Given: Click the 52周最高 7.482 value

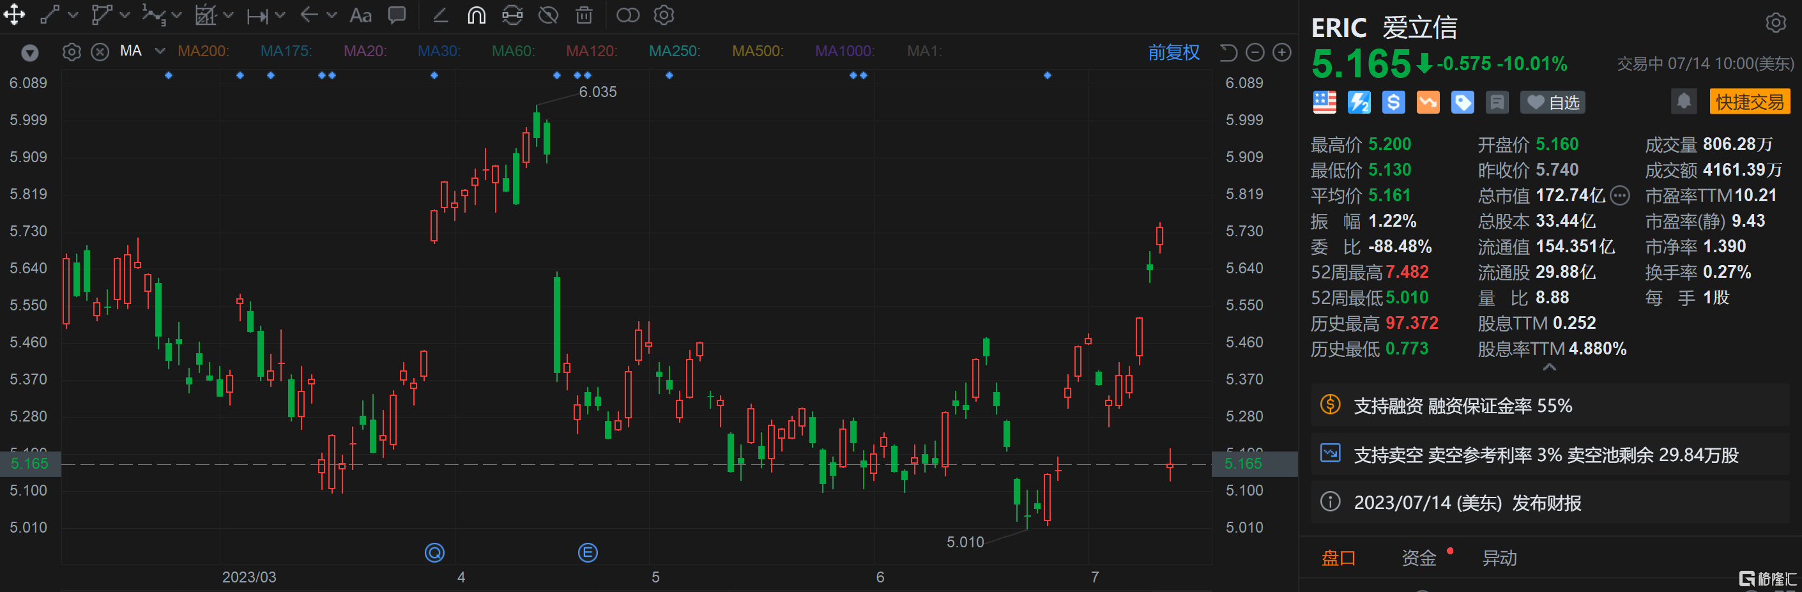Looking at the screenshot, I should (1407, 271).
